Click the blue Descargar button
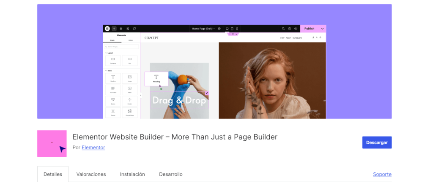The image size is (433, 193). coord(377,142)
